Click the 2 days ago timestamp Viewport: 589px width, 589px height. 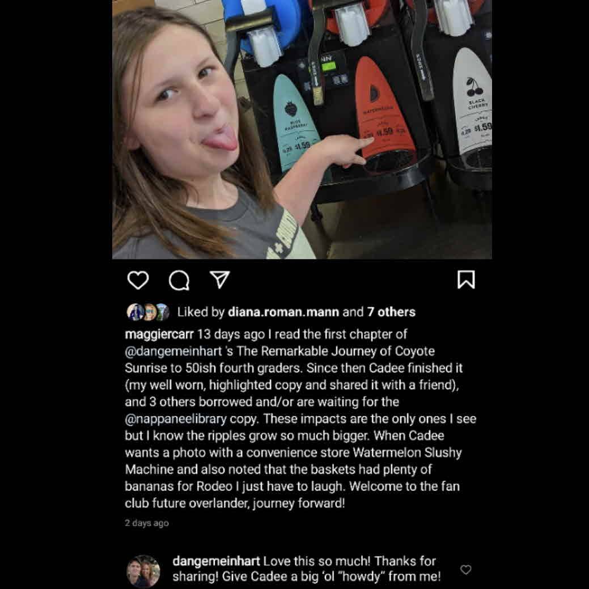147,523
